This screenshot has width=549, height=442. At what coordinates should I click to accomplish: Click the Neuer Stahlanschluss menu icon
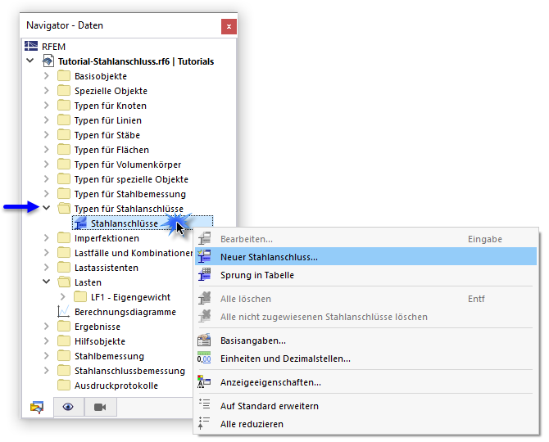tap(204, 256)
